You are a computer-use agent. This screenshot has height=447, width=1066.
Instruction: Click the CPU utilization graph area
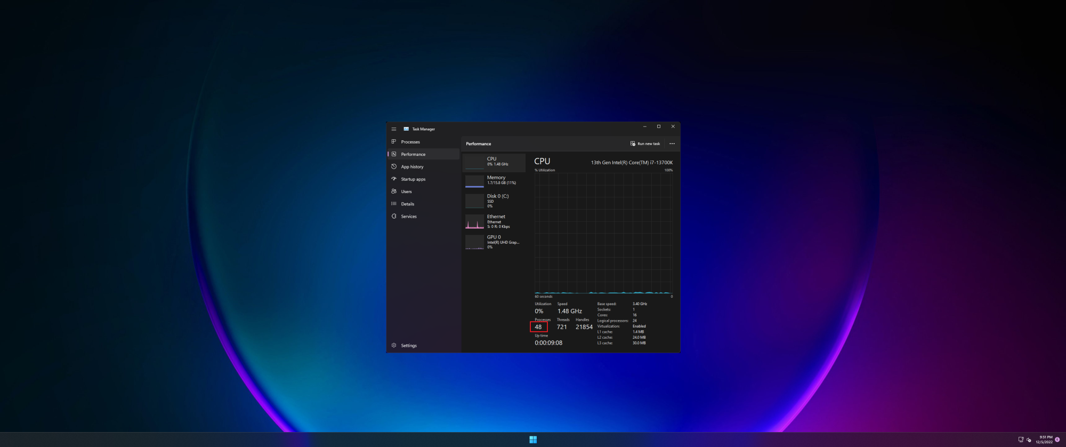point(603,233)
